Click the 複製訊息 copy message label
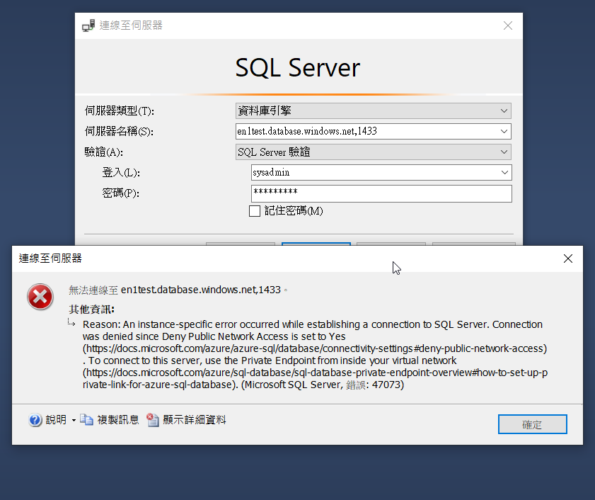This screenshot has width=595, height=500. 118,420
